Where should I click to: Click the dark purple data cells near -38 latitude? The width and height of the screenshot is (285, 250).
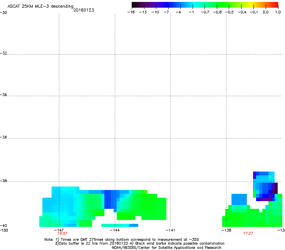pos(276,188)
